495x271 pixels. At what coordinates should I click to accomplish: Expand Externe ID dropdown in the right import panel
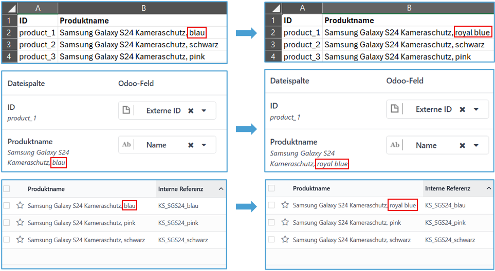pos(475,109)
